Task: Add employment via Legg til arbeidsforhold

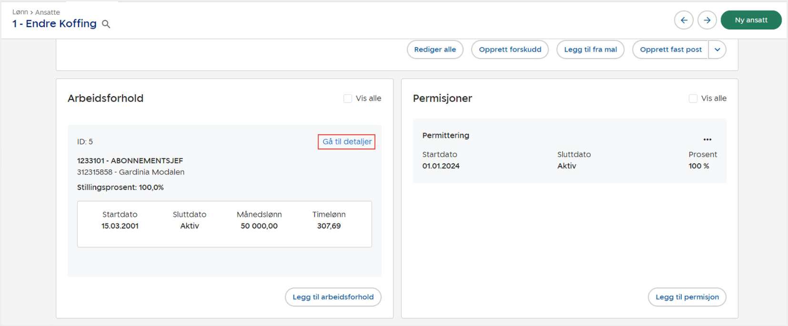Action: point(333,297)
